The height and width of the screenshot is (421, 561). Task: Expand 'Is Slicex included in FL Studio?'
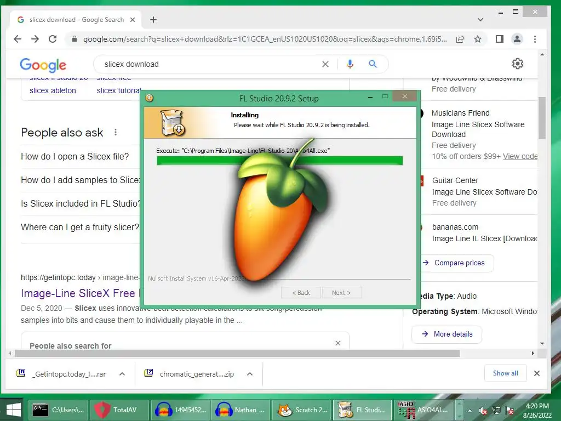coord(81,203)
